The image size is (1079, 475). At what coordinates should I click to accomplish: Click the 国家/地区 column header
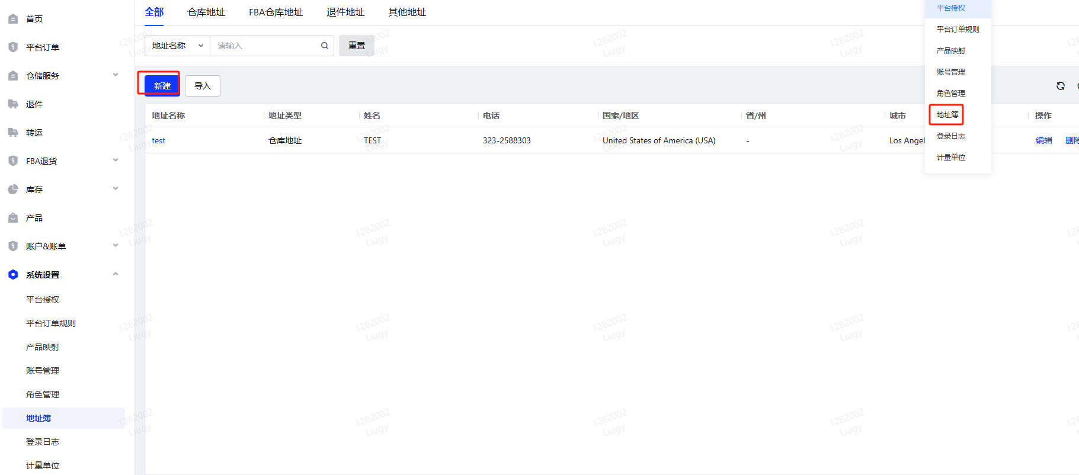coord(621,115)
